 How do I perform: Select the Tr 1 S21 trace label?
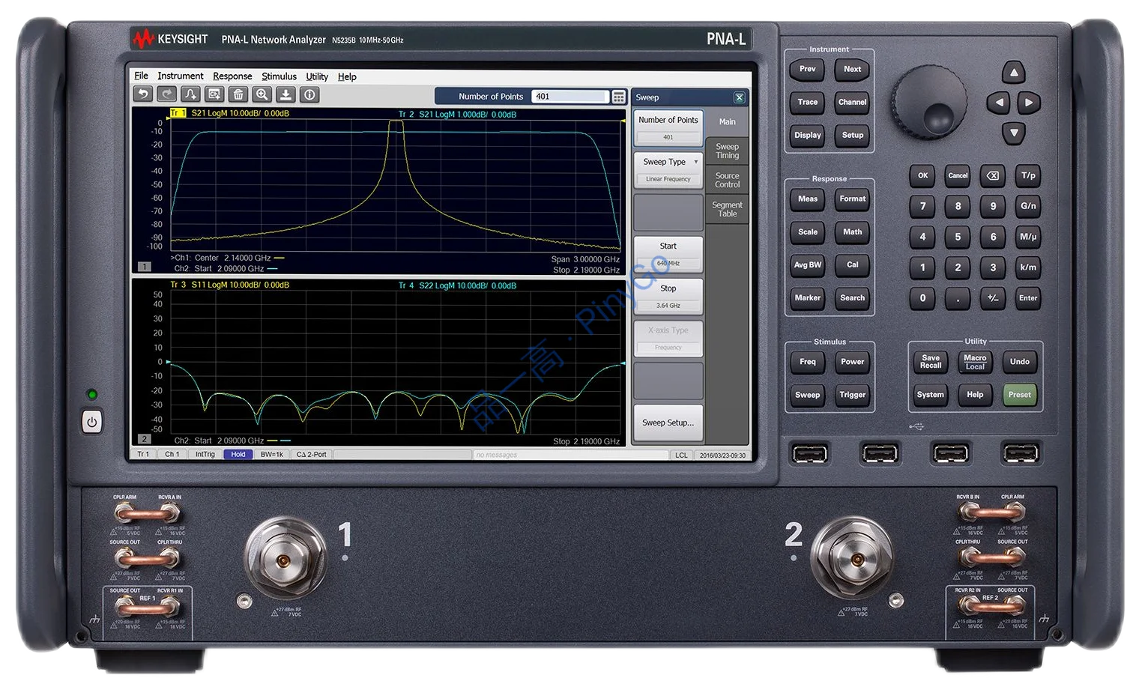[229, 114]
